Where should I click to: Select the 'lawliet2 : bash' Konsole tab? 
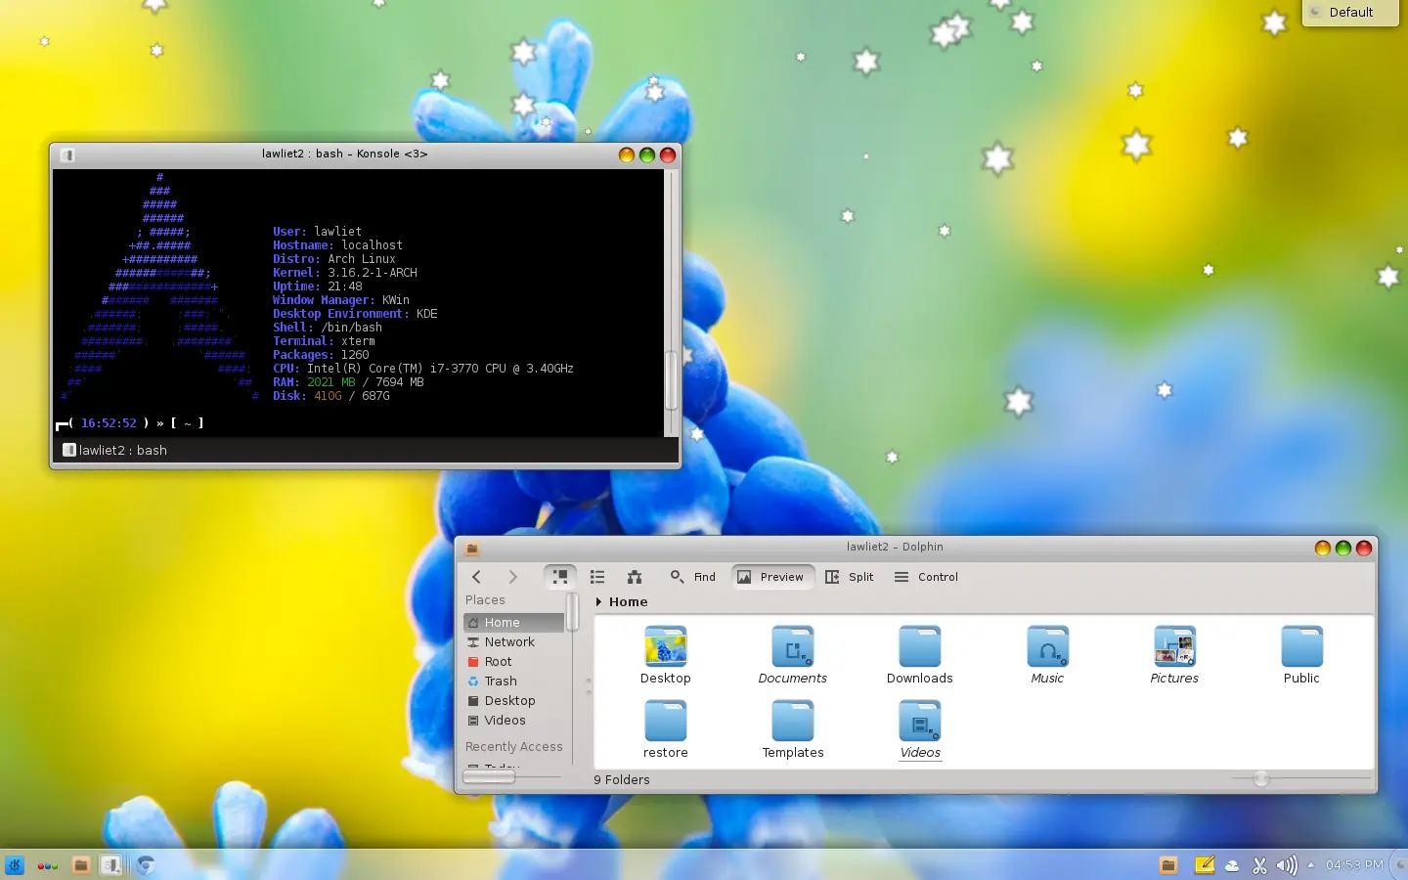click(x=115, y=451)
